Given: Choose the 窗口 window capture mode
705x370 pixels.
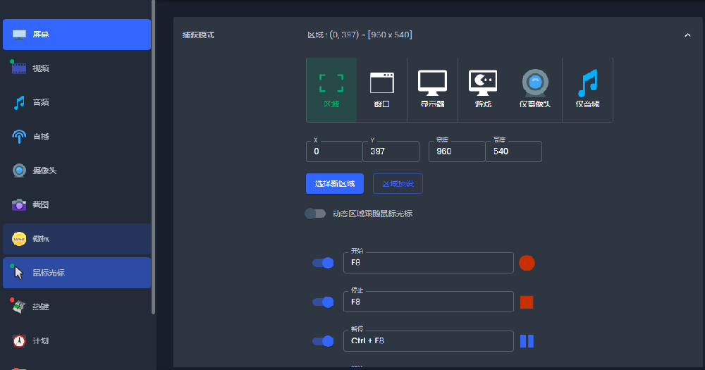Looking at the screenshot, I should click(x=382, y=90).
